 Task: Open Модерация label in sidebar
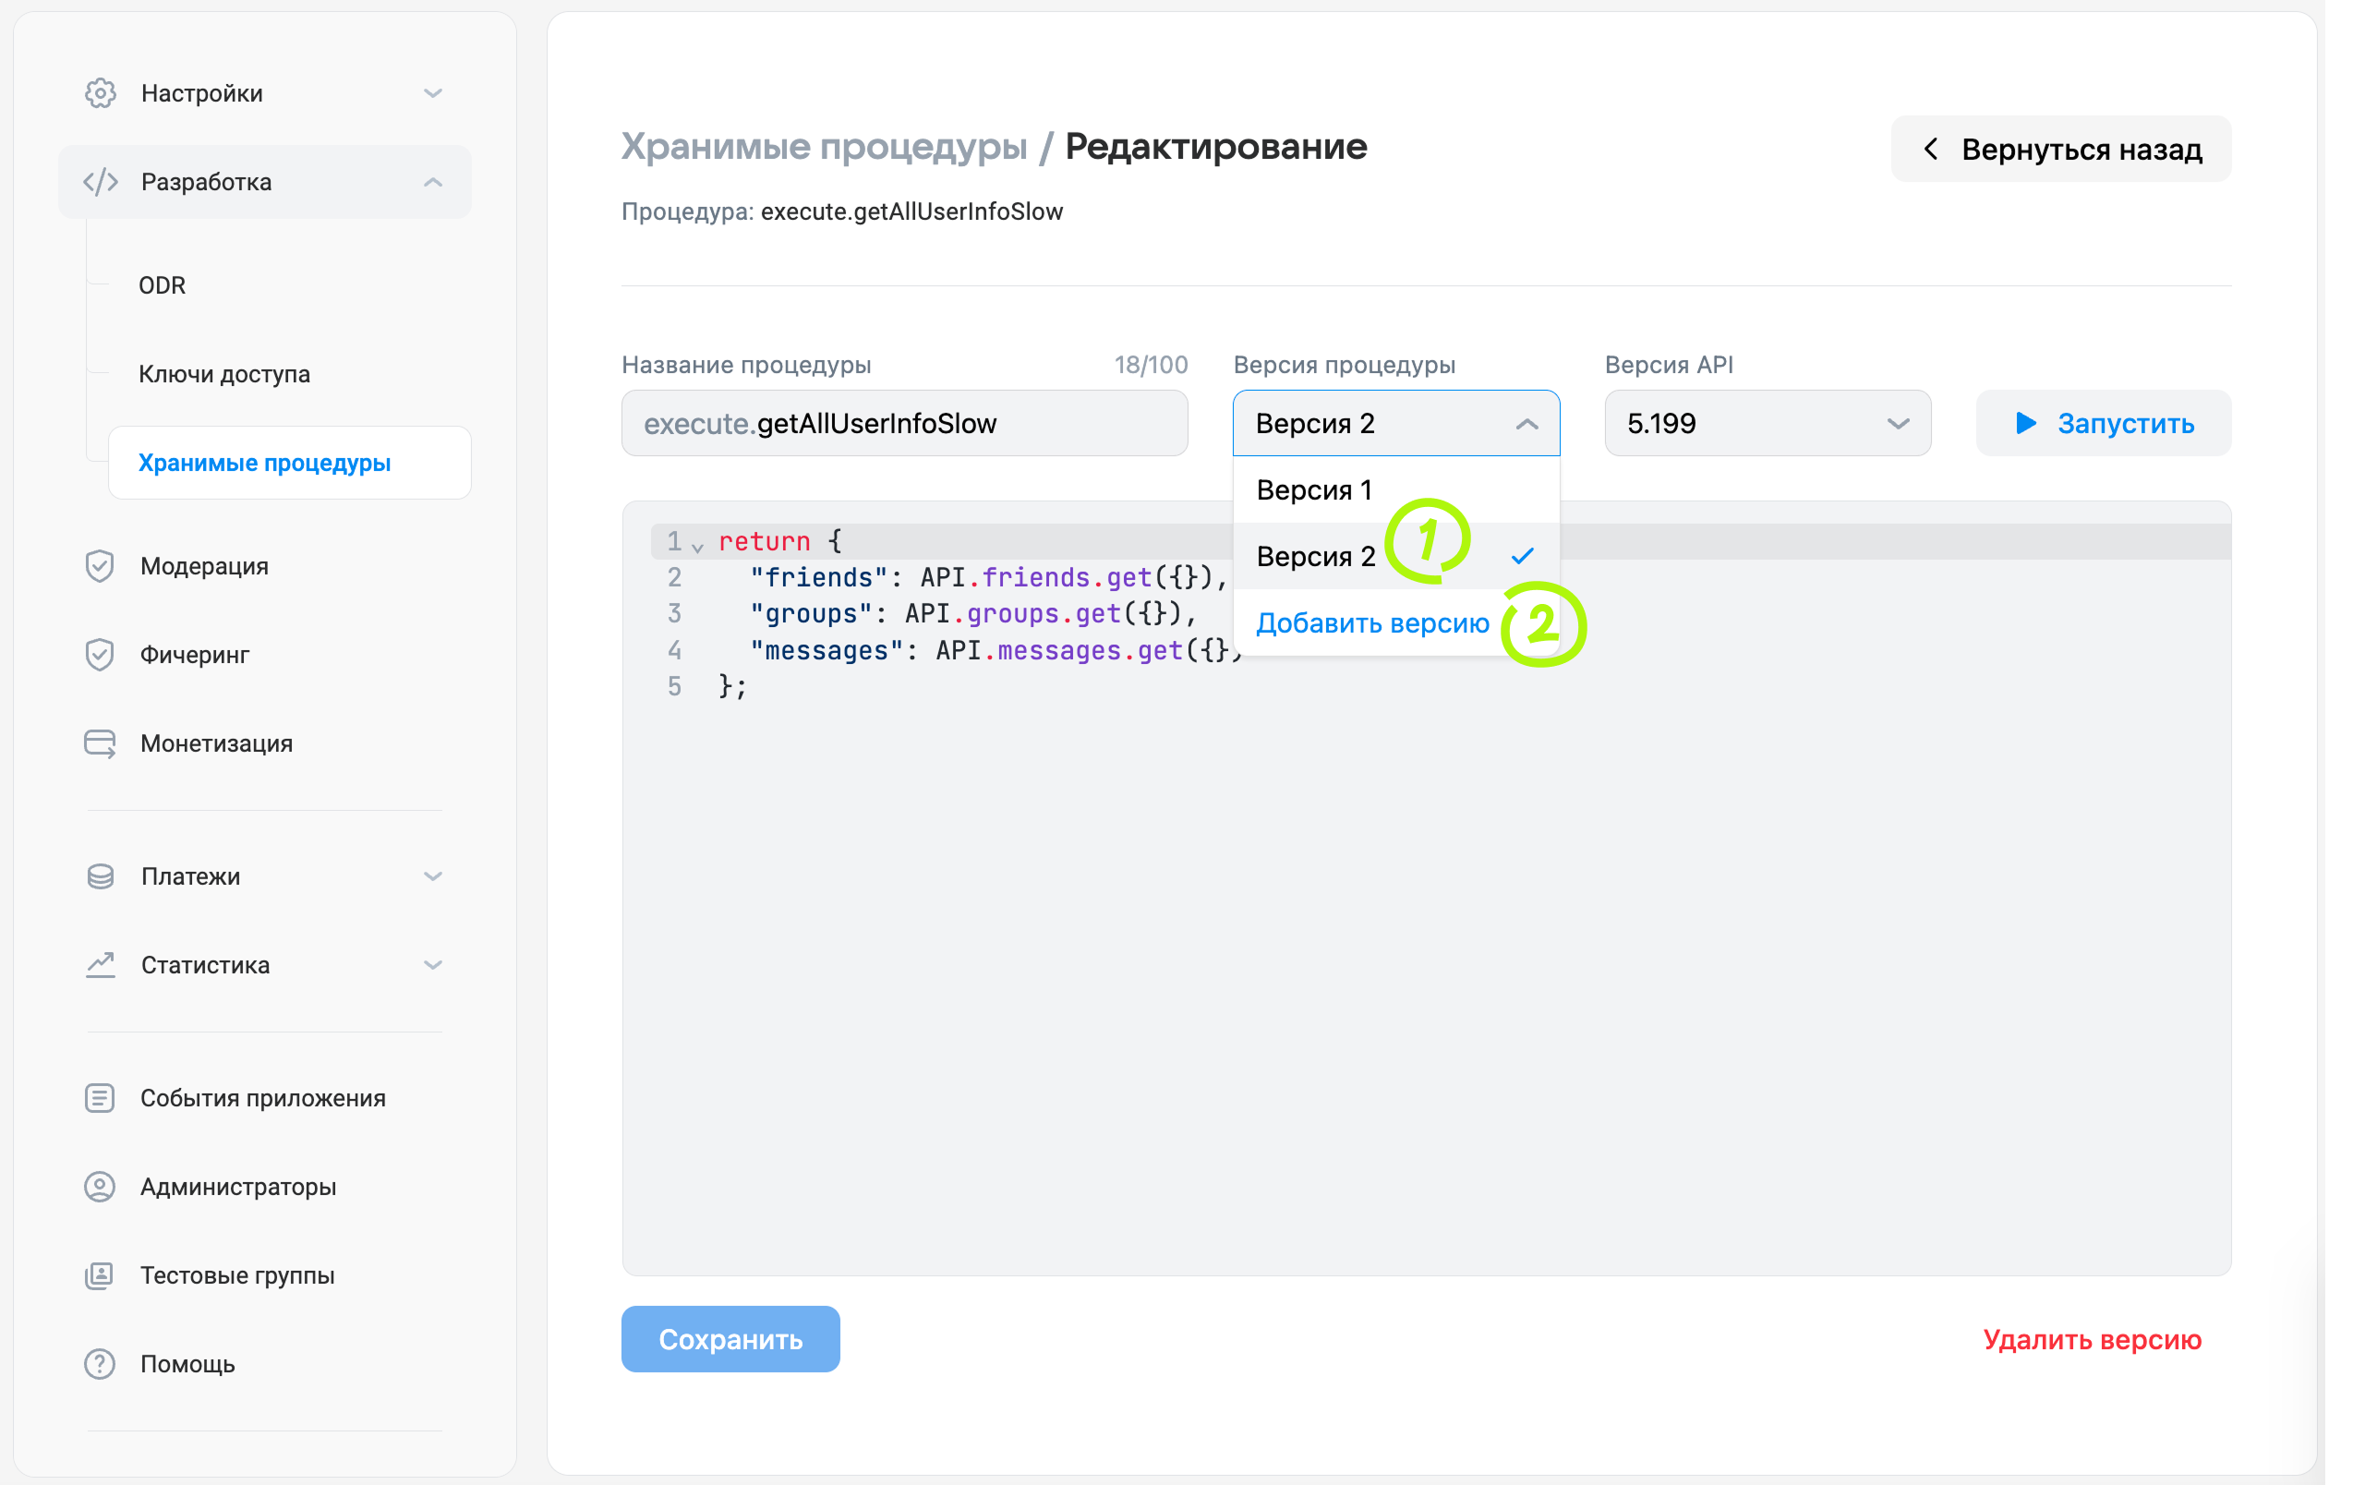tap(204, 566)
